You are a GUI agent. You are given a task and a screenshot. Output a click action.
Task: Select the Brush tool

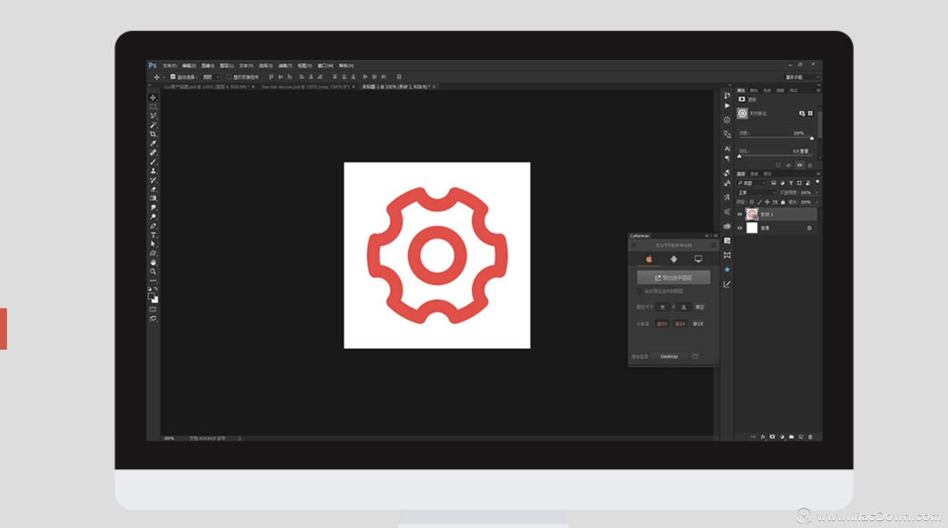[153, 162]
